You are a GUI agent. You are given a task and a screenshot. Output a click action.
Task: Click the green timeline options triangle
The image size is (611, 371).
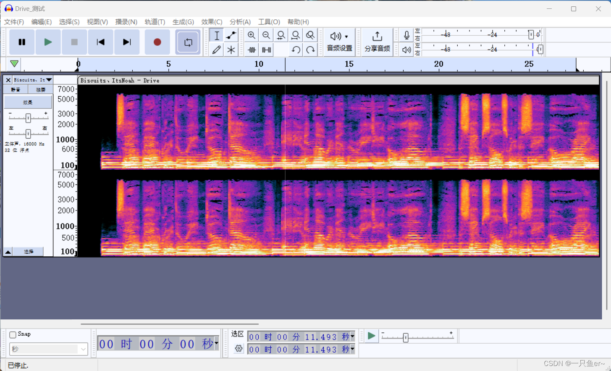[14, 64]
